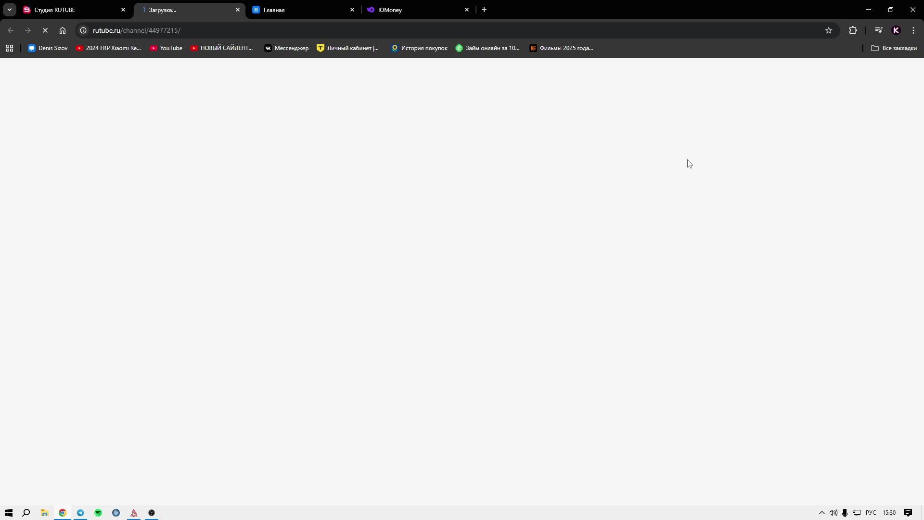924x520 pixels.
Task: Open the Мессенджер bookmark
Action: pyautogui.click(x=286, y=48)
